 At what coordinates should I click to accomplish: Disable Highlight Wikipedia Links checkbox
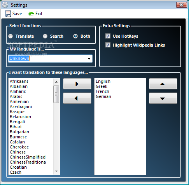coord(108,45)
